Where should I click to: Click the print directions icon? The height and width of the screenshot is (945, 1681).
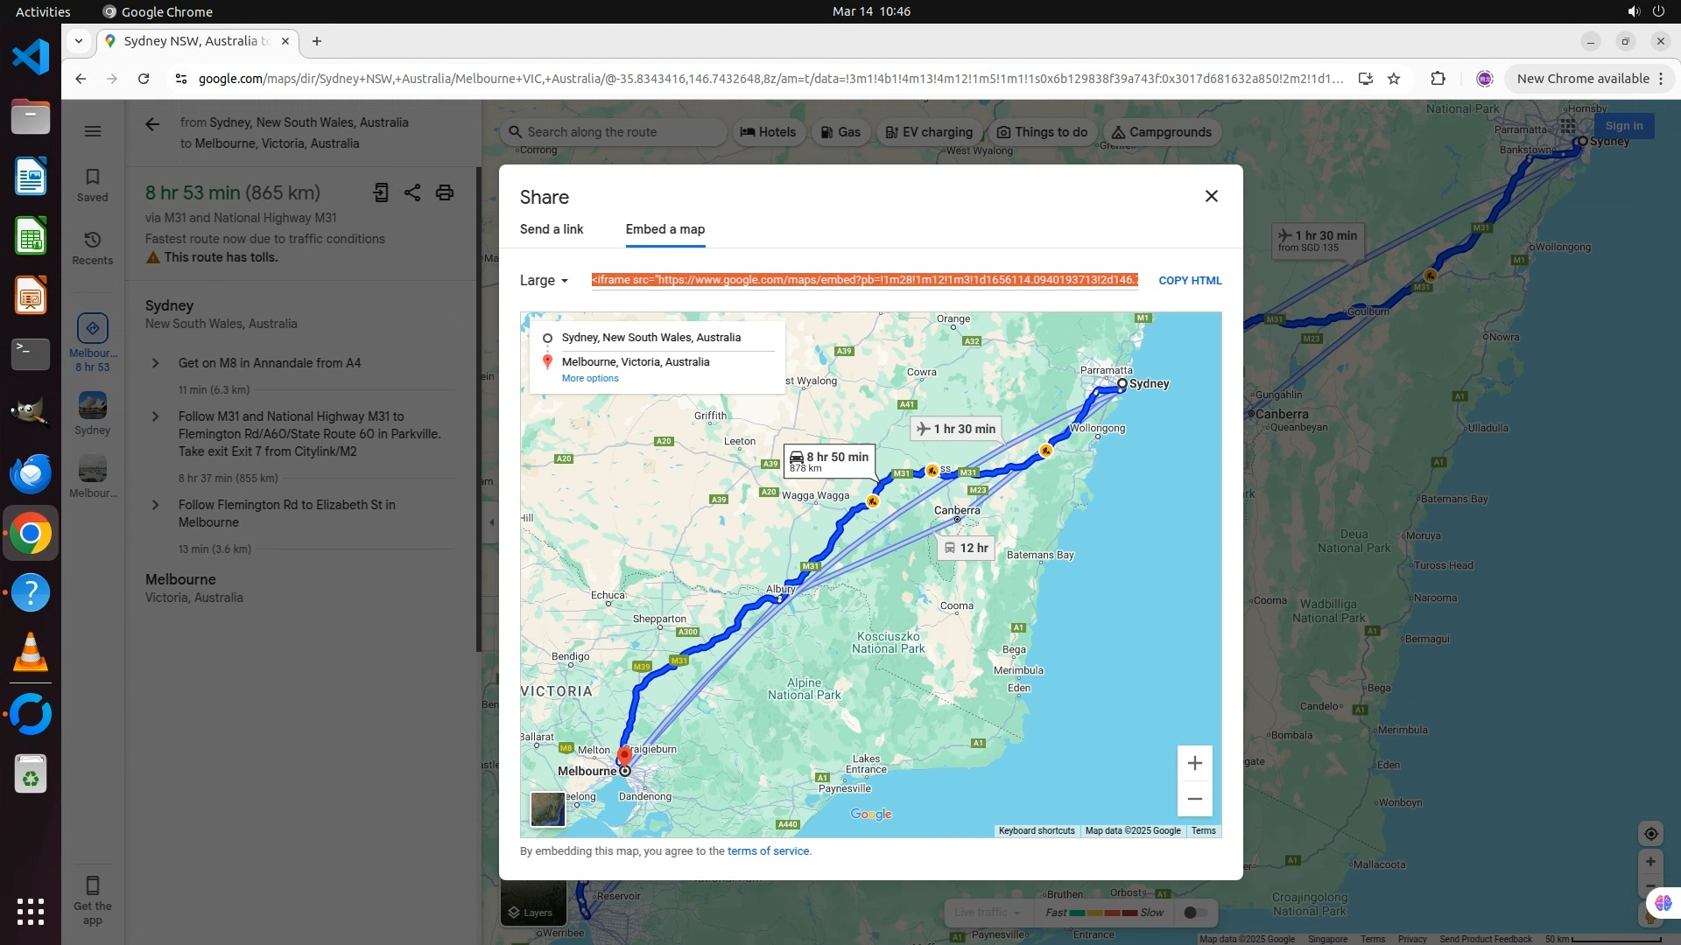[x=445, y=192]
